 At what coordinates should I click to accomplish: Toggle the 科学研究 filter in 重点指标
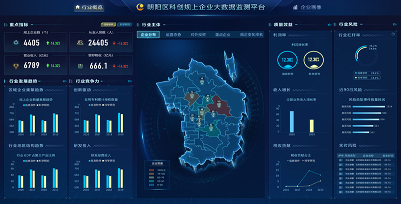coord(124,24)
